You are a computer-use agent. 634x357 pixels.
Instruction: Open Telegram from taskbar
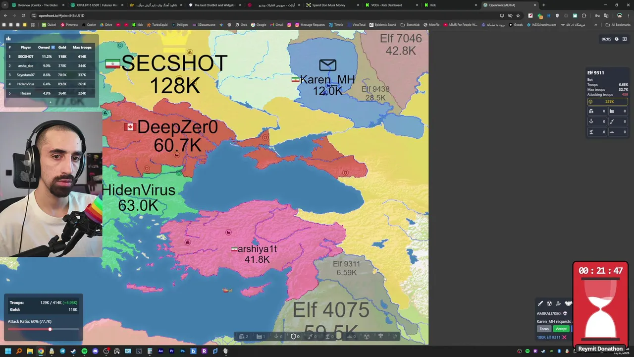tap(62, 351)
